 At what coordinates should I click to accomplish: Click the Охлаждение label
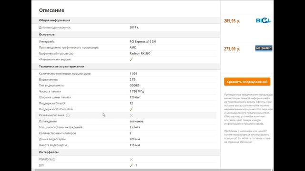[48, 122]
